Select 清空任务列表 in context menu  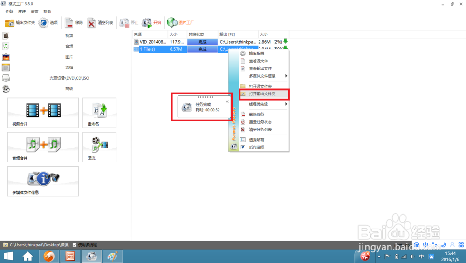click(x=264, y=129)
